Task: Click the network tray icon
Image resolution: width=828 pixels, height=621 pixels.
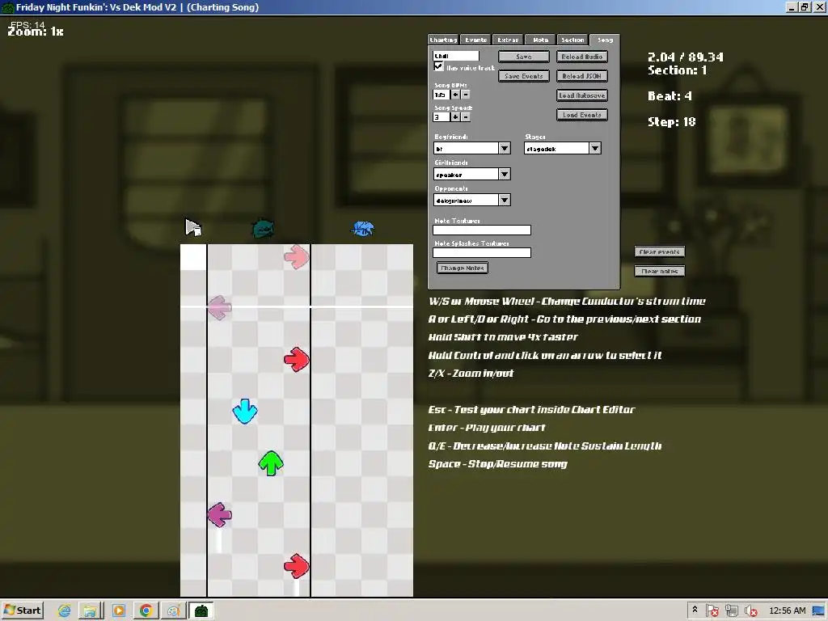Action: [731, 611]
